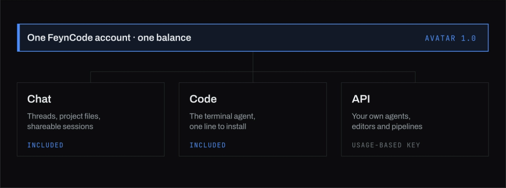The image size is (506, 188).
Task: Click the connector line below the account banner
Action: (253, 62)
